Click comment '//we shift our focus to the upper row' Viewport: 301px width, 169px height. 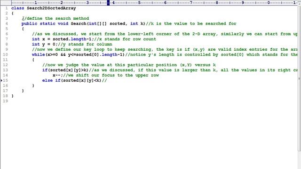coord(111,76)
